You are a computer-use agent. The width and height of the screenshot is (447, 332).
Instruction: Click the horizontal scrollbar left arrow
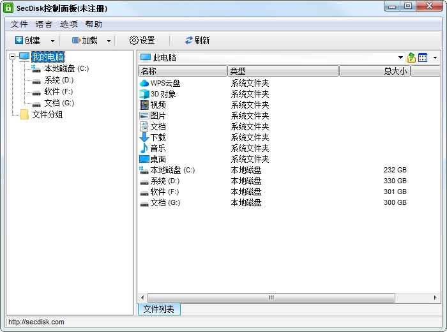point(142,298)
